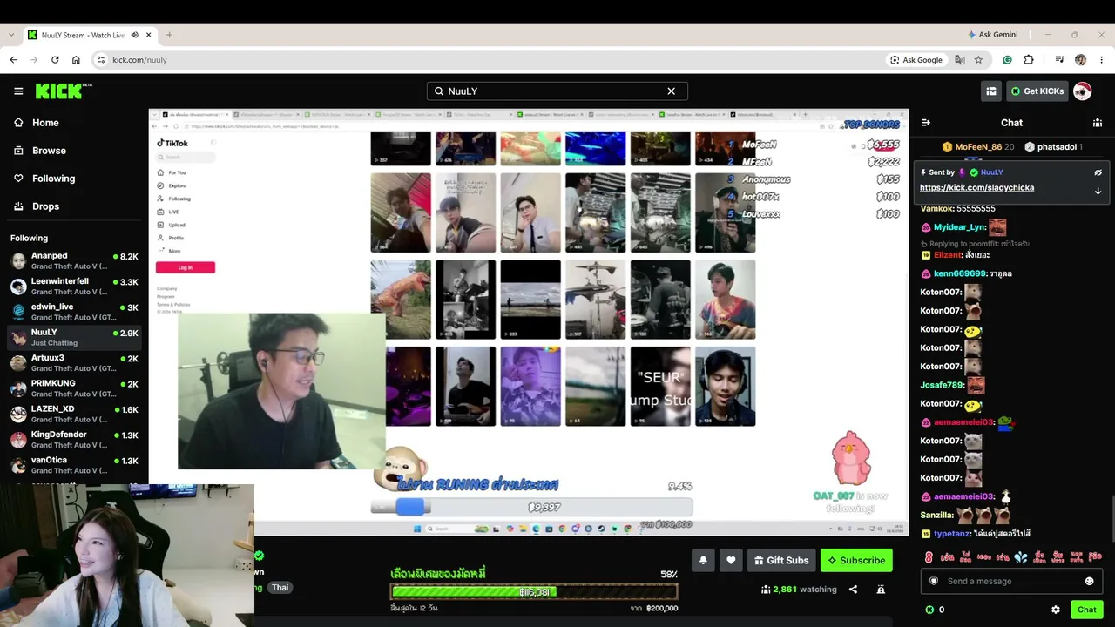Open KingDefender channel in Following list
The height and width of the screenshot is (627, 1115).
click(74, 440)
